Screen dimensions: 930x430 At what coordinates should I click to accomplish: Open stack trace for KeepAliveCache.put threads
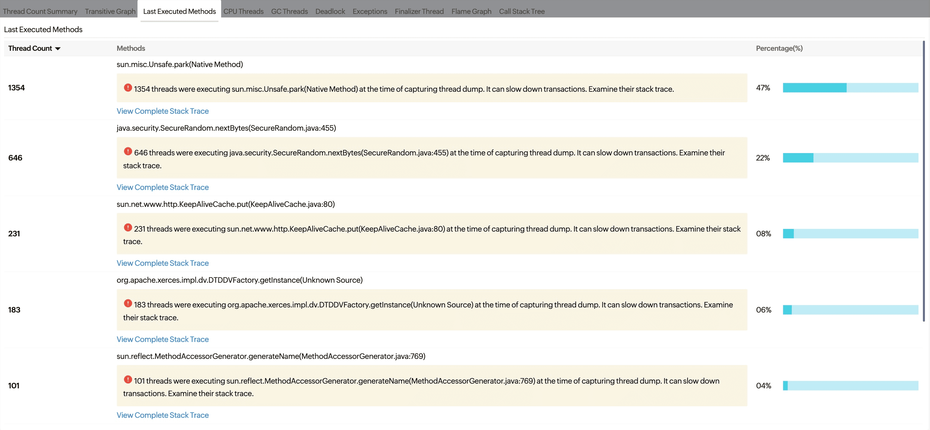pos(163,263)
